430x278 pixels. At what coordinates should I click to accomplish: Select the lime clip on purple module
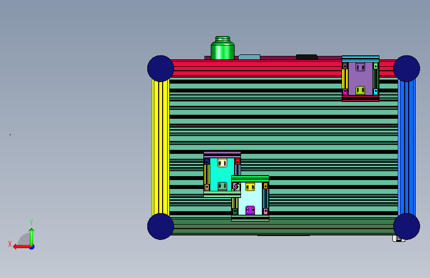(x=361, y=91)
